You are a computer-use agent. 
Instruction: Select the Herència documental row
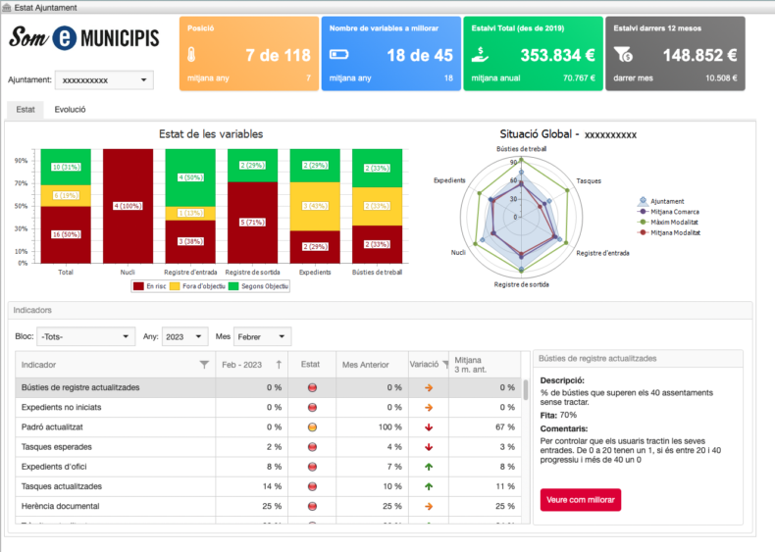pyautogui.click(x=269, y=507)
